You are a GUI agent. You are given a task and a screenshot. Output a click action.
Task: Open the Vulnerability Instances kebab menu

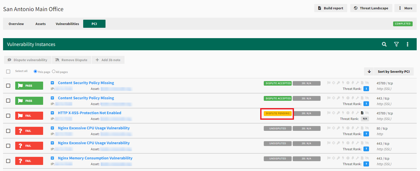point(408,44)
